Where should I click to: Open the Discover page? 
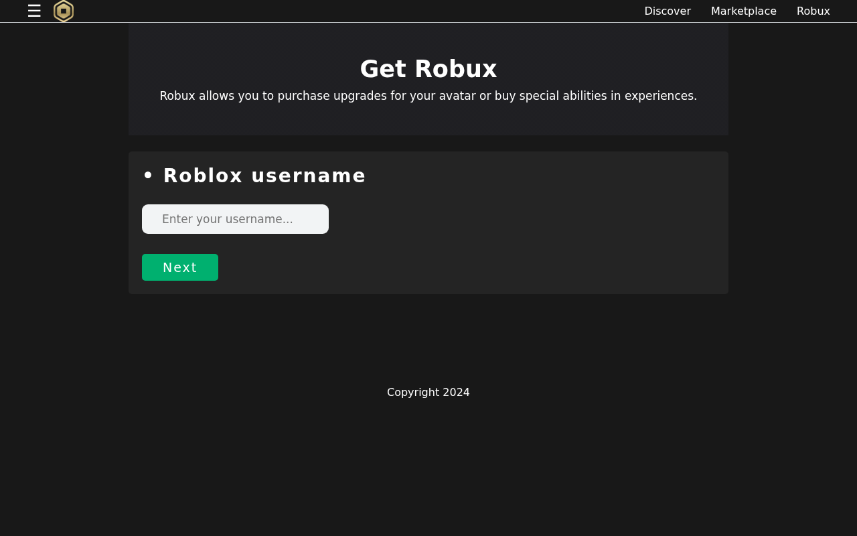668,11
